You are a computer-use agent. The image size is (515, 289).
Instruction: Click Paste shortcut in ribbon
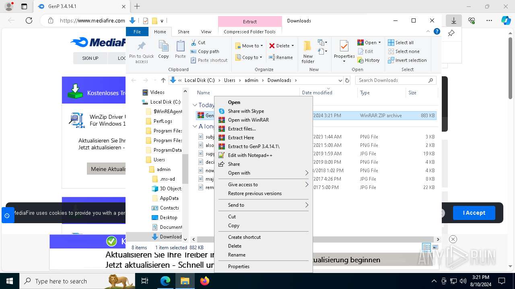tap(209, 60)
